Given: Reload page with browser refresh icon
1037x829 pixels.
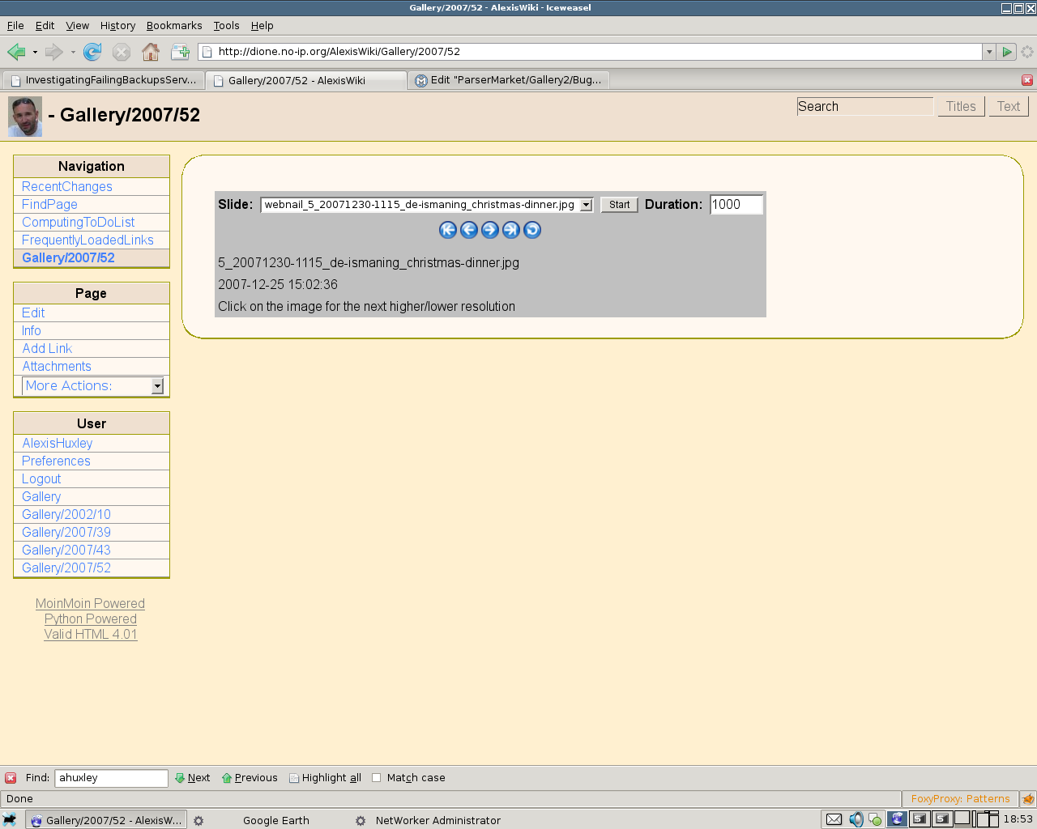Looking at the screenshot, I should [x=92, y=52].
